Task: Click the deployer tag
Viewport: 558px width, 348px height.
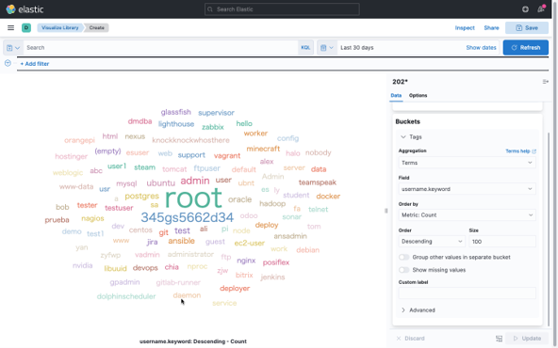Action: point(235,289)
